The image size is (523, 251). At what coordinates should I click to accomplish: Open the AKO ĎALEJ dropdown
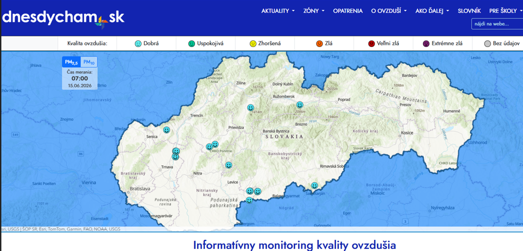[432, 11]
